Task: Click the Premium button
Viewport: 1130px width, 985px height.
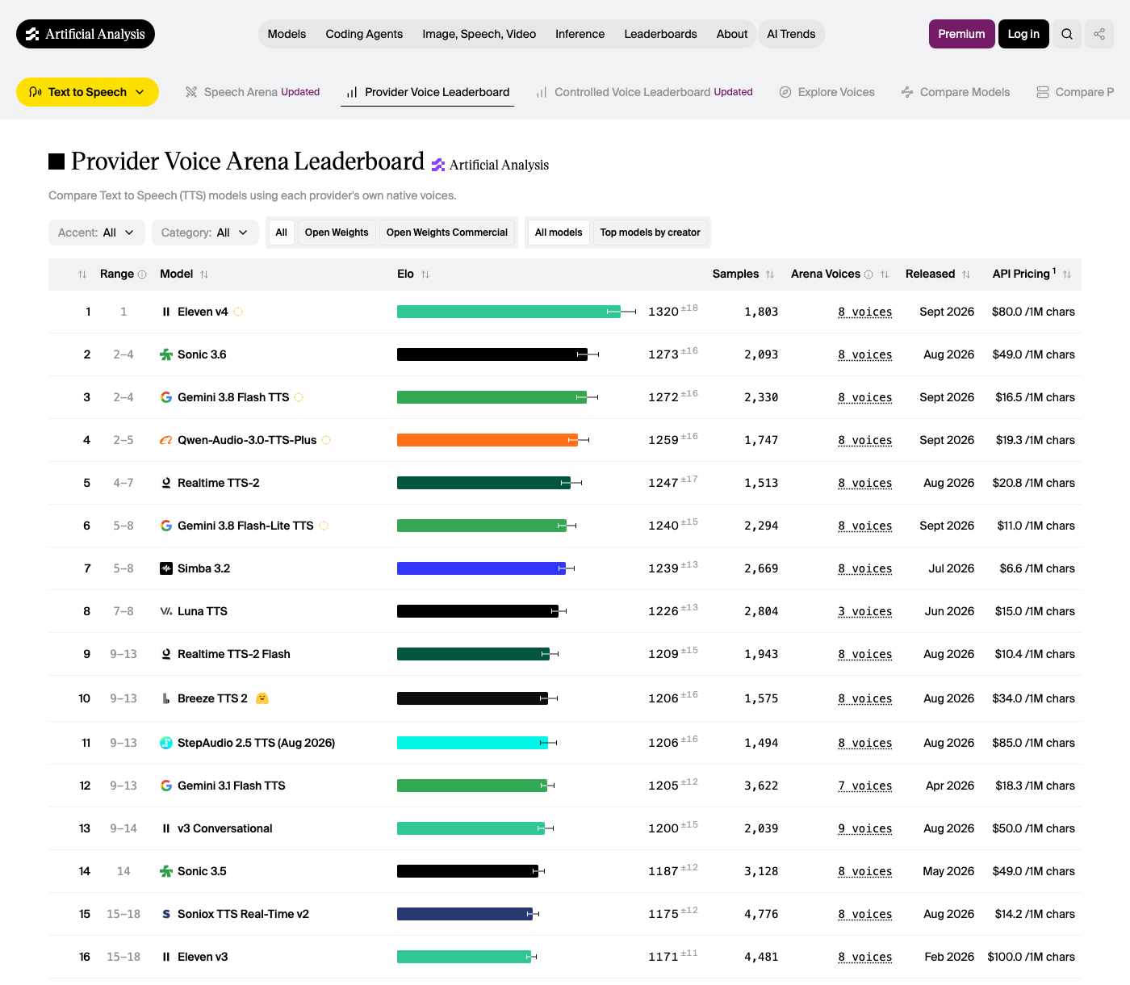Action: (961, 34)
